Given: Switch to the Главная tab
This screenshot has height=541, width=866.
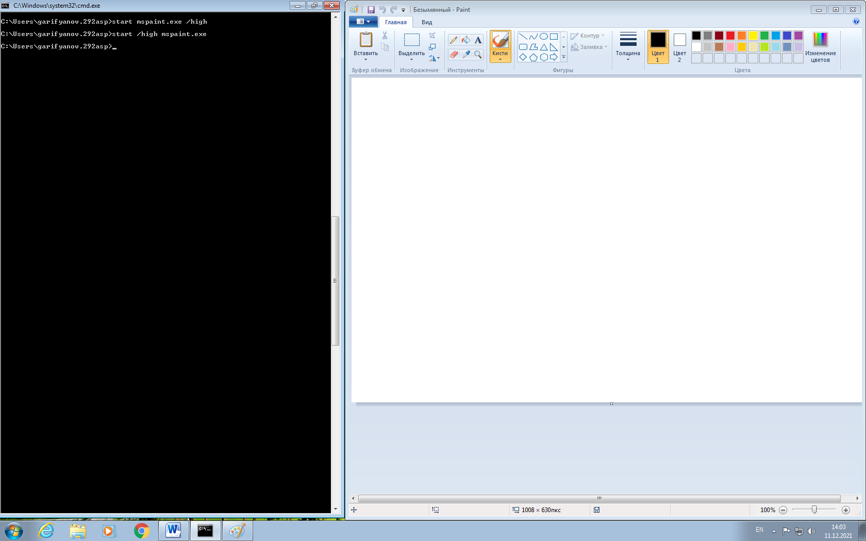Looking at the screenshot, I should tap(396, 22).
